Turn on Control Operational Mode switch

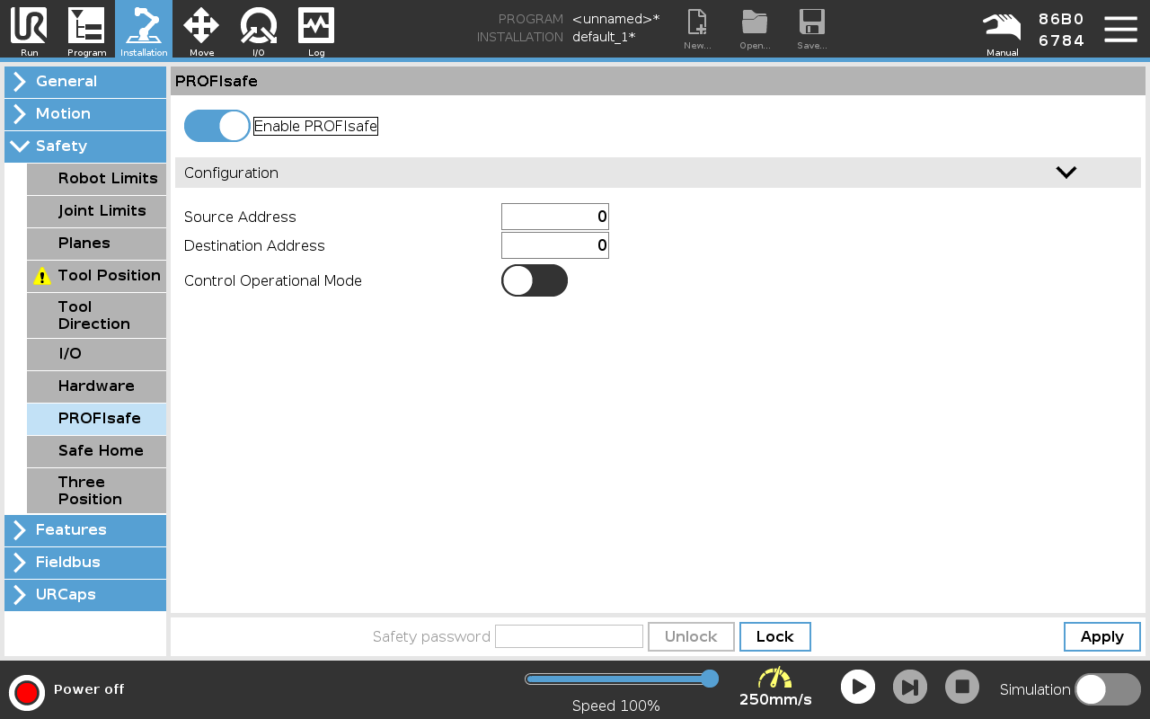click(534, 280)
